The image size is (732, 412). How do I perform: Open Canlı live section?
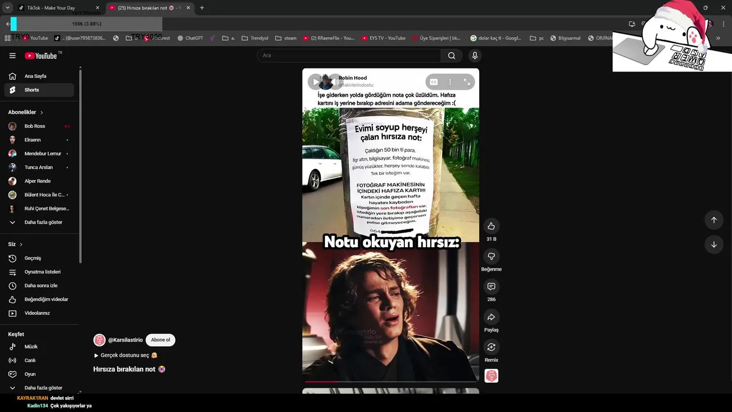click(x=39, y=360)
